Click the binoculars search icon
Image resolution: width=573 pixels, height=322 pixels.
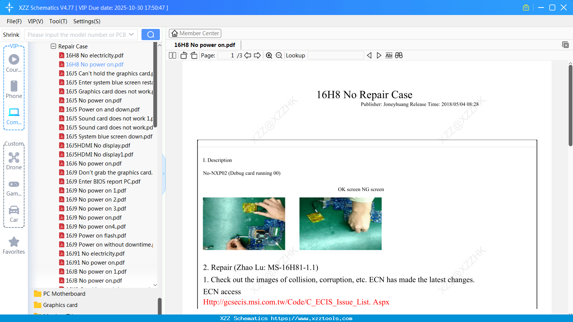tap(399, 56)
